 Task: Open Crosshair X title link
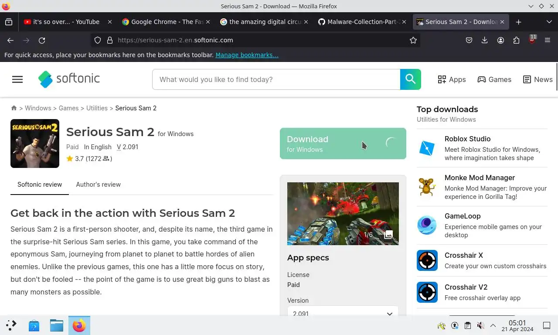[464, 255]
